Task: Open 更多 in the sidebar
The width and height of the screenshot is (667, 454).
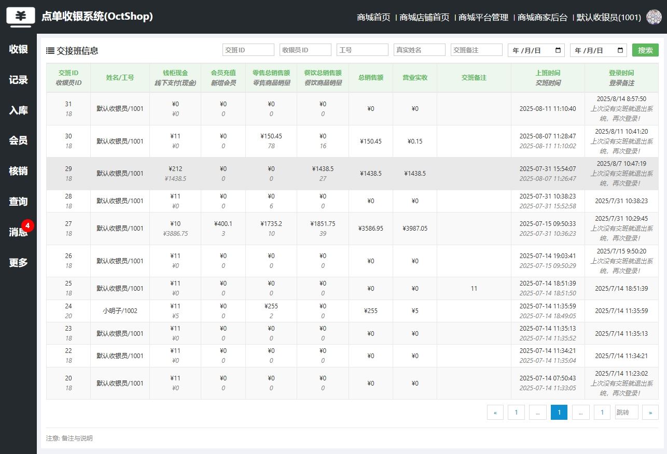Action: pyautogui.click(x=18, y=263)
